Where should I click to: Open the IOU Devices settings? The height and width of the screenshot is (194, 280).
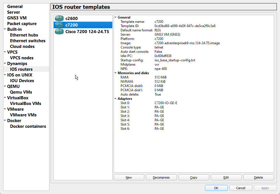(x=22, y=80)
